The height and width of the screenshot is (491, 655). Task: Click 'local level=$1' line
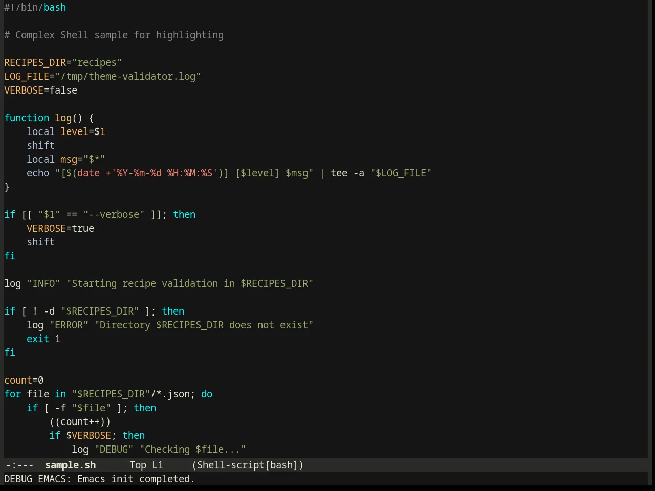click(66, 131)
